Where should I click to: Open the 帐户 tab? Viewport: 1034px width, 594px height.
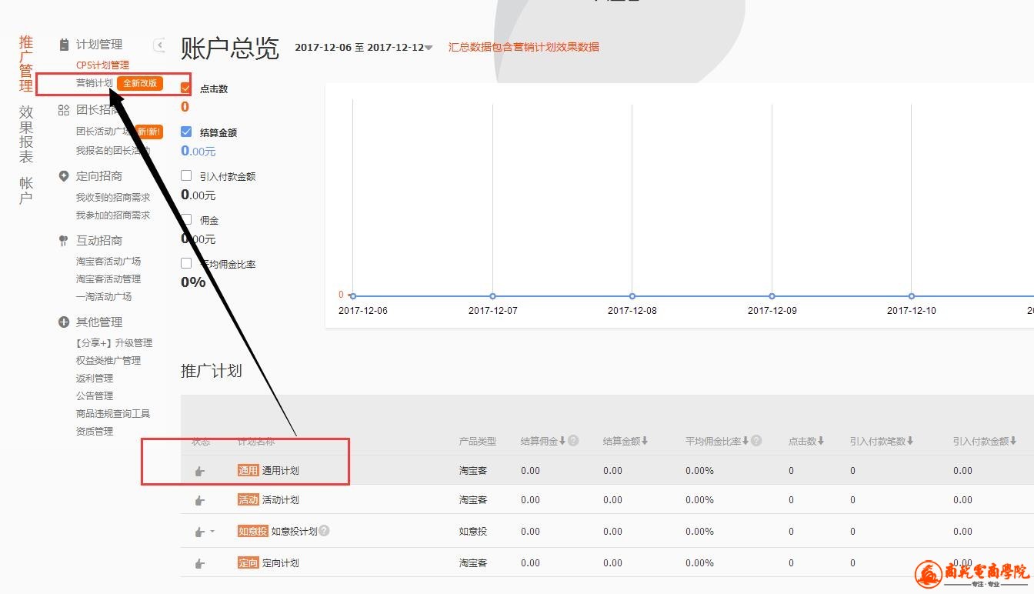tap(26, 190)
